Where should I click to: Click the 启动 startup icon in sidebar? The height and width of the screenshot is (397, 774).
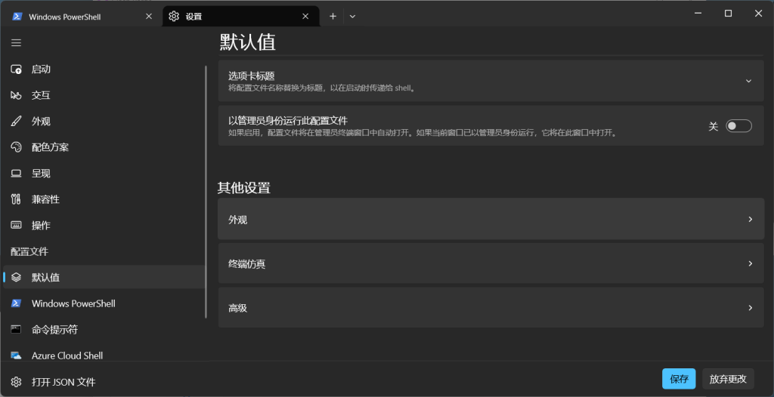tap(17, 69)
